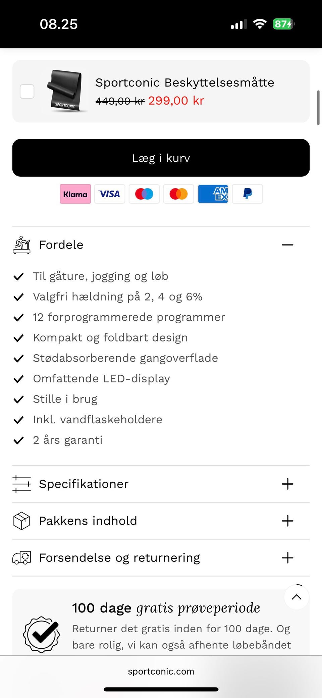Tap the PayPal payment icon
The image size is (322, 698).
coord(248,194)
